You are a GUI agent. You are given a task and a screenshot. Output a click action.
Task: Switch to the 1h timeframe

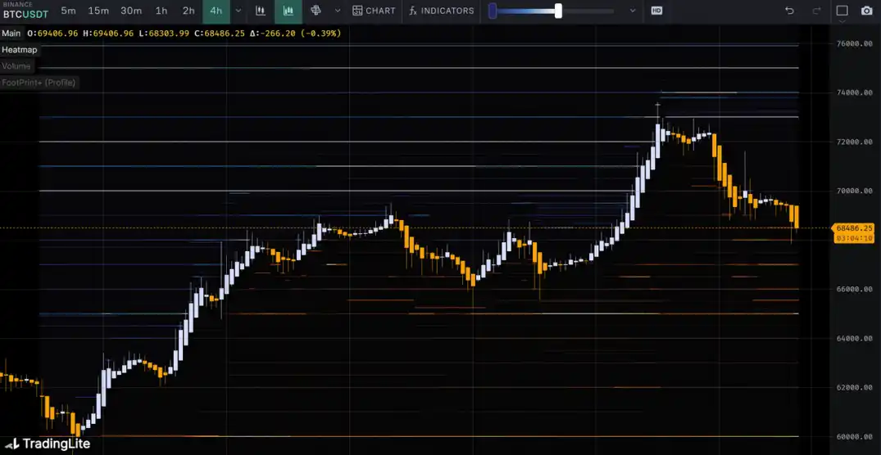(x=161, y=11)
